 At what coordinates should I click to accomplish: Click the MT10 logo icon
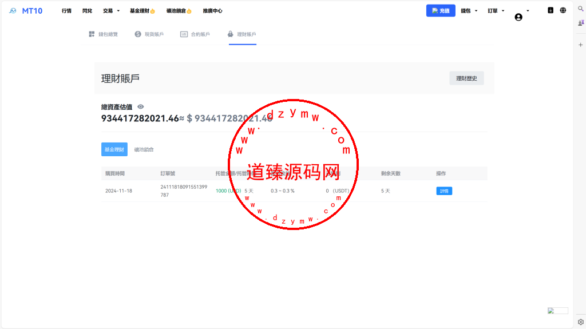click(x=13, y=11)
